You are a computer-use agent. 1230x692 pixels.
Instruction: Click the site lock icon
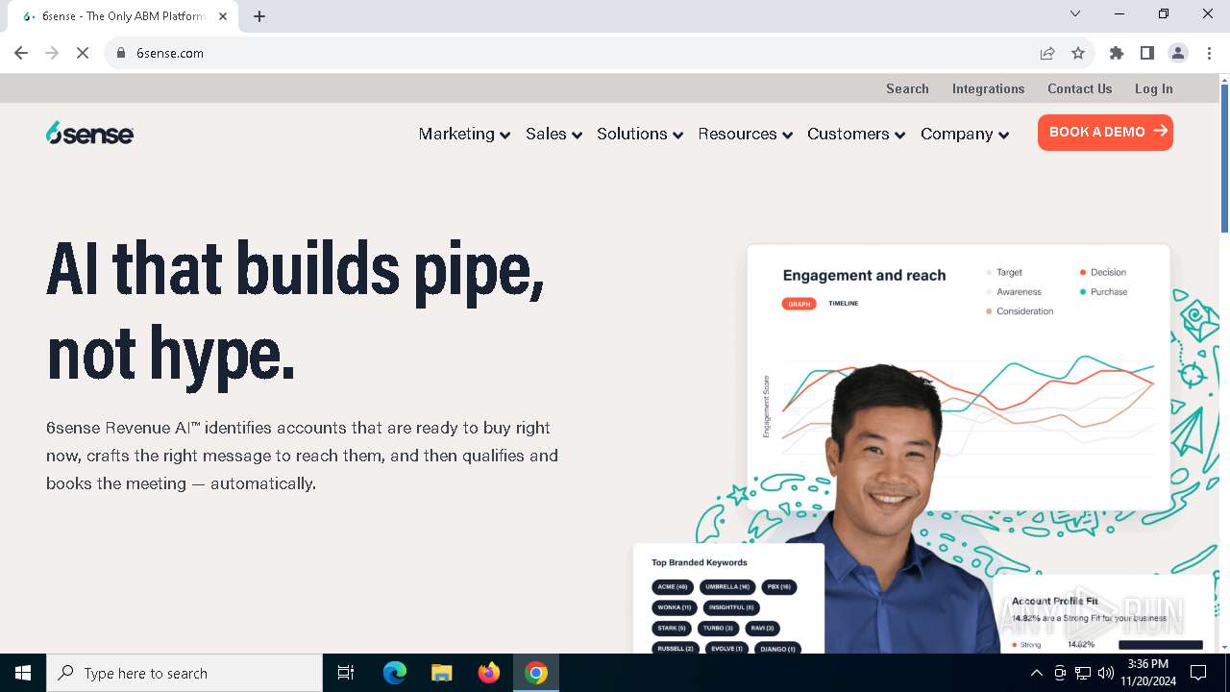tap(121, 53)
